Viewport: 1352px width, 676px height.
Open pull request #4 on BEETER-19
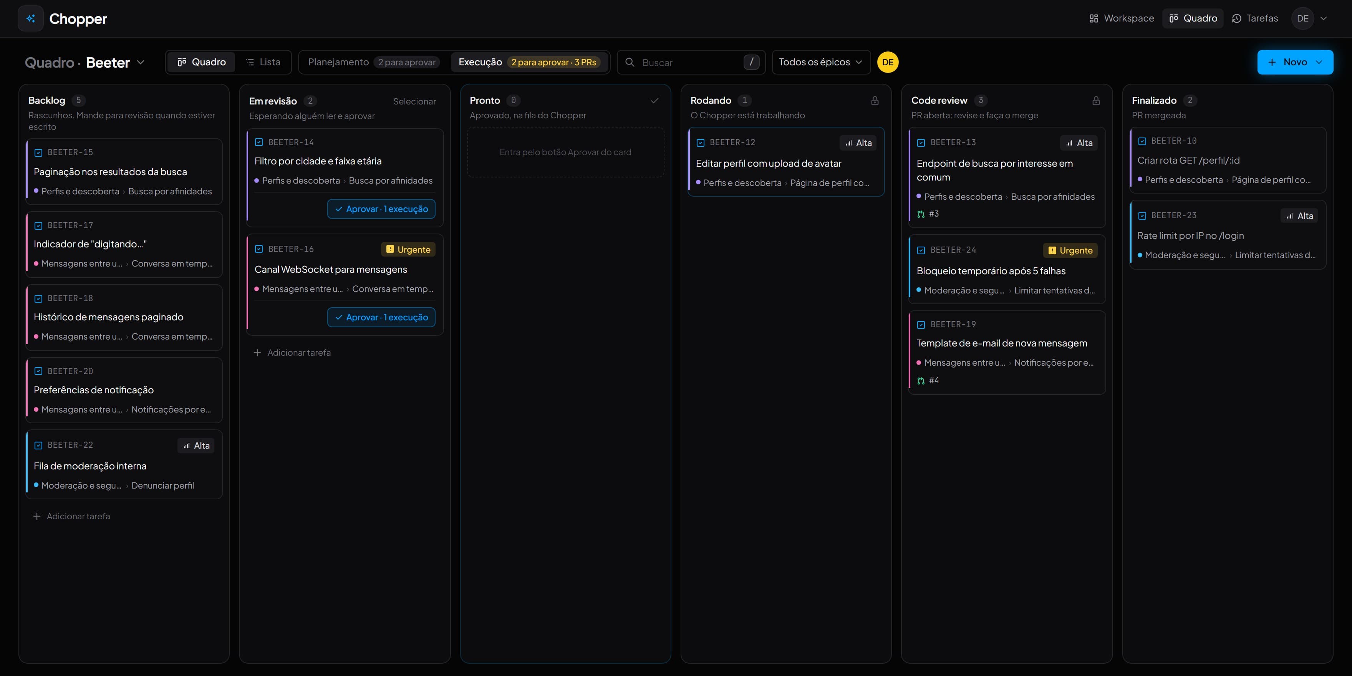coord(928,381)
